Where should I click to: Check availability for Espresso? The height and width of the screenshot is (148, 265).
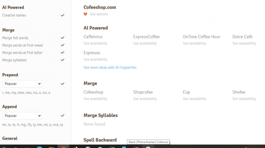point(95,59)
